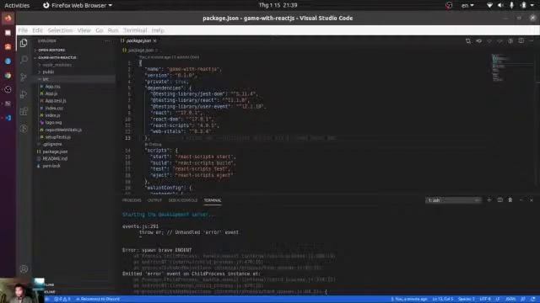Click the Explorer more actions ellipsis

pos(107,41)
